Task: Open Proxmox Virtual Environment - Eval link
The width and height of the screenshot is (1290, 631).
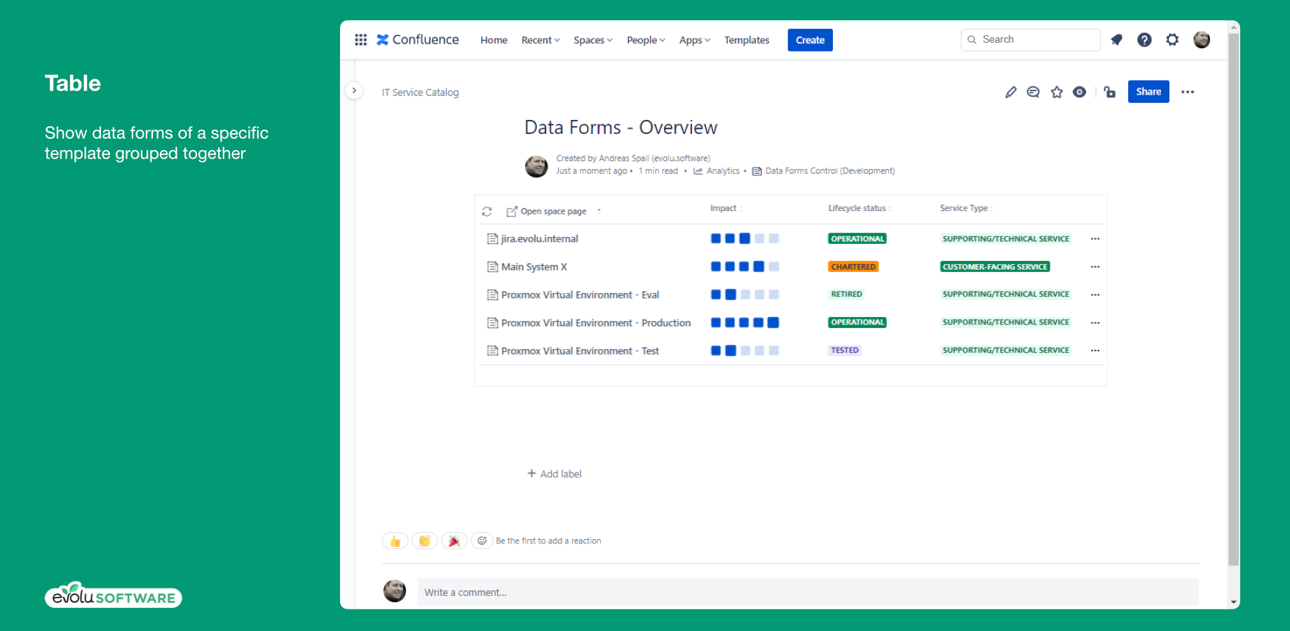Action: click(573, 295)
